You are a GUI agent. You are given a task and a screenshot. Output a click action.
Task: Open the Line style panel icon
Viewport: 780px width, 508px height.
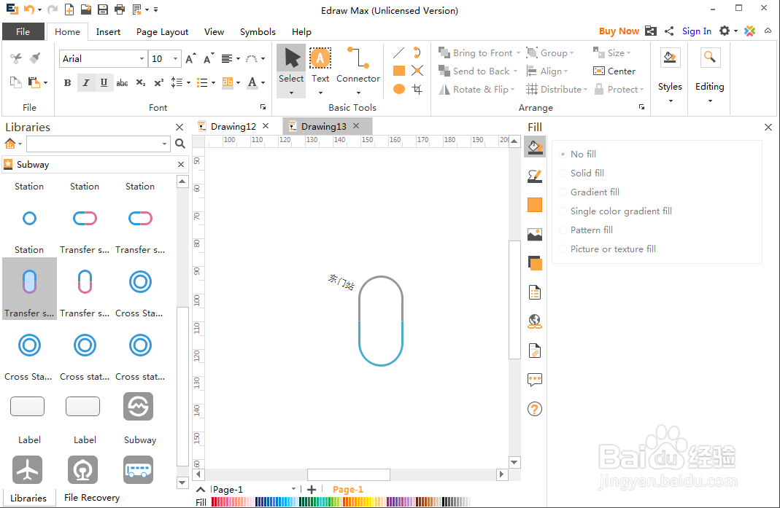(535, 176)
